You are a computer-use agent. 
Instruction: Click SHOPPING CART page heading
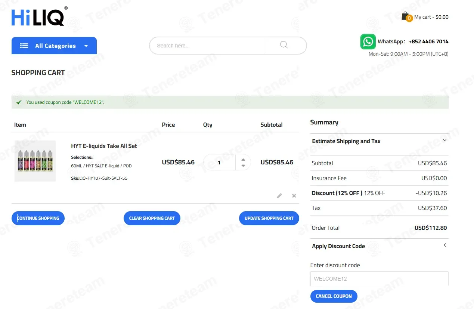click(38, 73)
